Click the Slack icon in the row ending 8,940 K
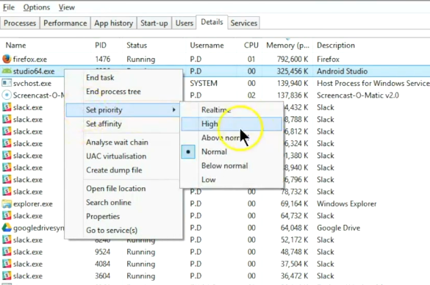Screen dimensions: 430x285 pos(7,167)
